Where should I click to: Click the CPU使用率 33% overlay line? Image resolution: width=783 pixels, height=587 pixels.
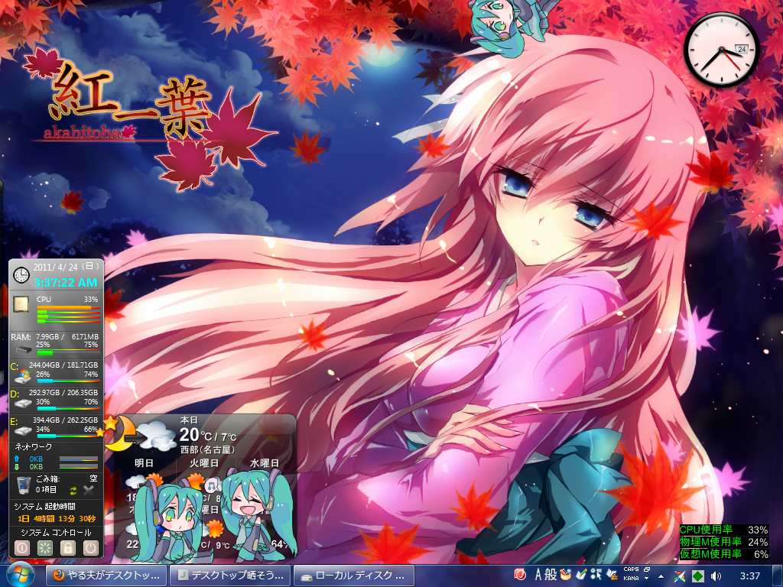click(x=723, y=530)
